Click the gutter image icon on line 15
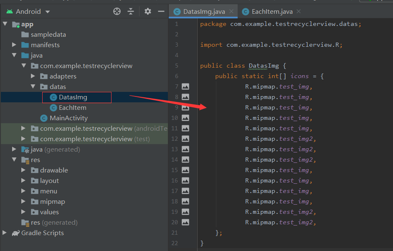This screenshot has height=251, width=393. tap(185, 170)
